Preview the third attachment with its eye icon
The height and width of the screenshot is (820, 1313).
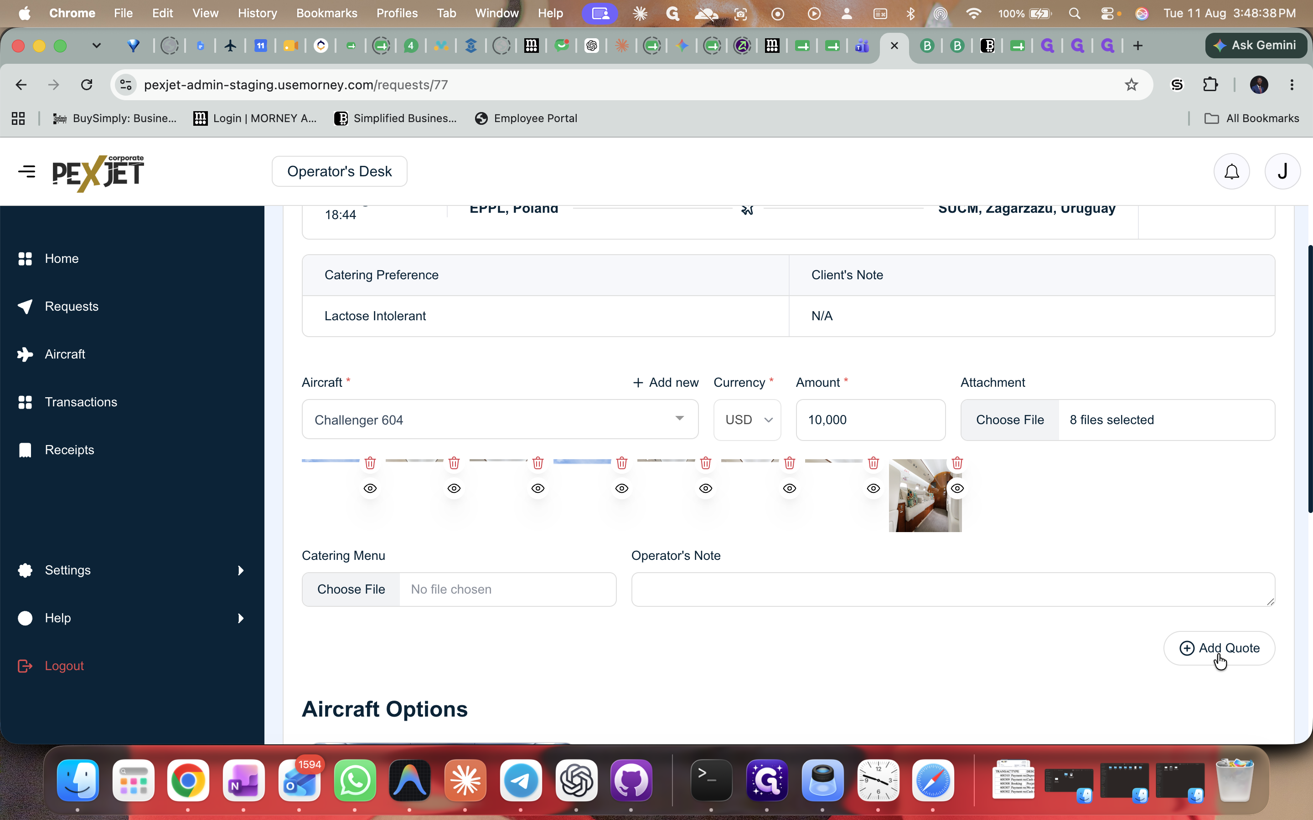(x=538, y=489)
